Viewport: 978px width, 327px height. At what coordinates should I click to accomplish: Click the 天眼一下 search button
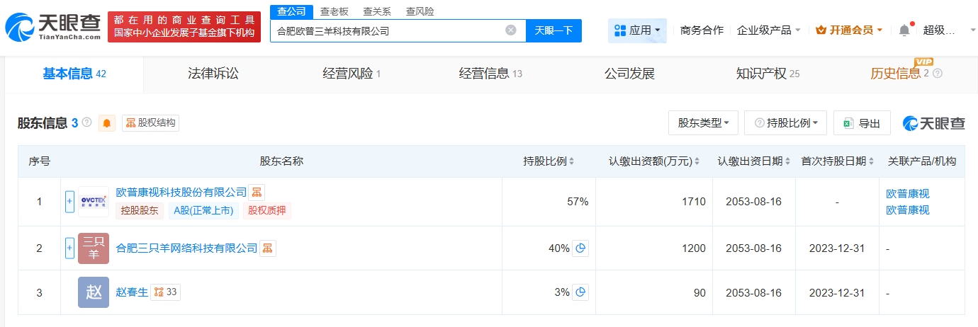[553, 30]
